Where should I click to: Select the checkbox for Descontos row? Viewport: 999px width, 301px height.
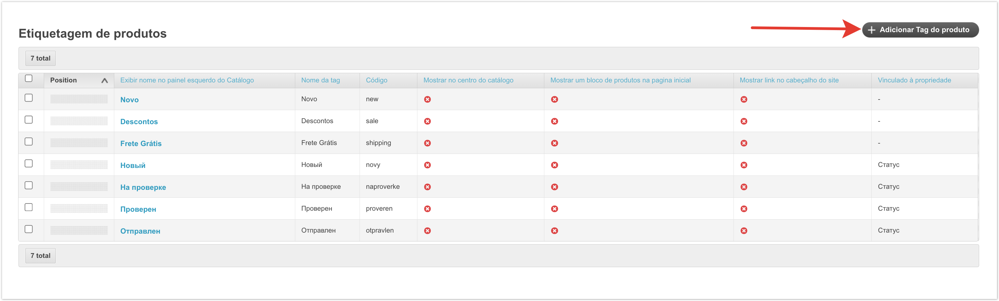pyautogui.click(x=29, y=120)
